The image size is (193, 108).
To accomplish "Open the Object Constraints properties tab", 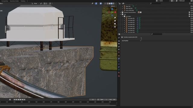I will click(119, 67).
